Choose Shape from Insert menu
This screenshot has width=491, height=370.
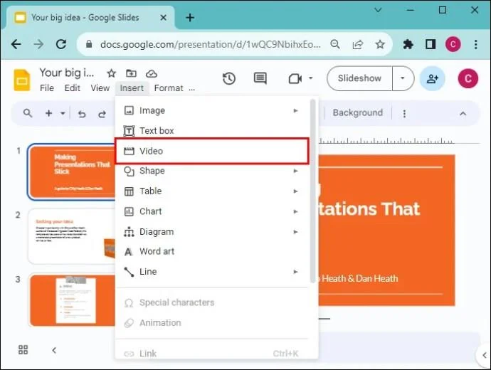pyautogui.click(x=211, y=171)
